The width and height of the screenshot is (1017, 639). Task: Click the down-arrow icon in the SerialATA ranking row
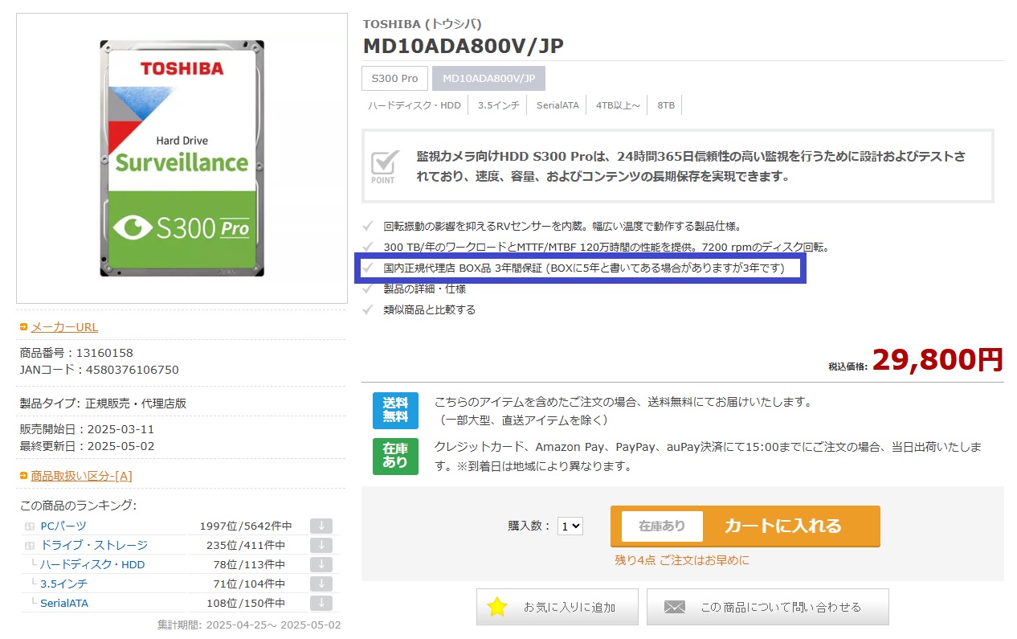[x=321, y=603]
